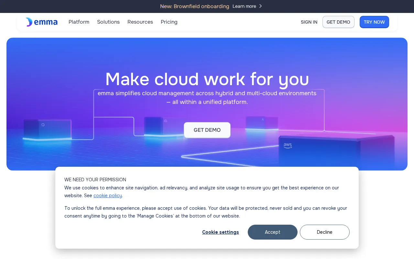Open the cookie policy link
The width and height of the screenshot is (414, 259).
coord(108,196)
